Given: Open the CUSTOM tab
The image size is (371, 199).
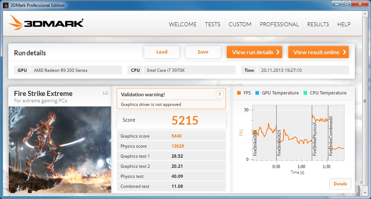Looking at the screenshot, I should pos(240,24).
